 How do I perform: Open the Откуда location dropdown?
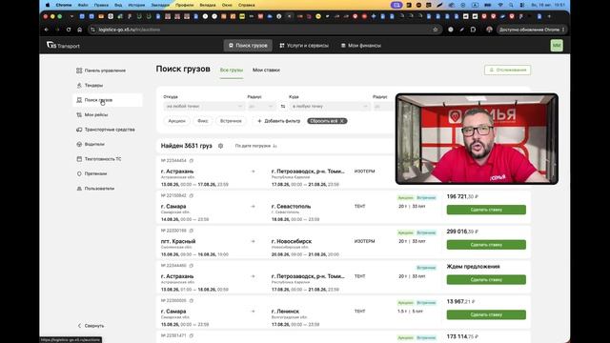click(204, 106)
